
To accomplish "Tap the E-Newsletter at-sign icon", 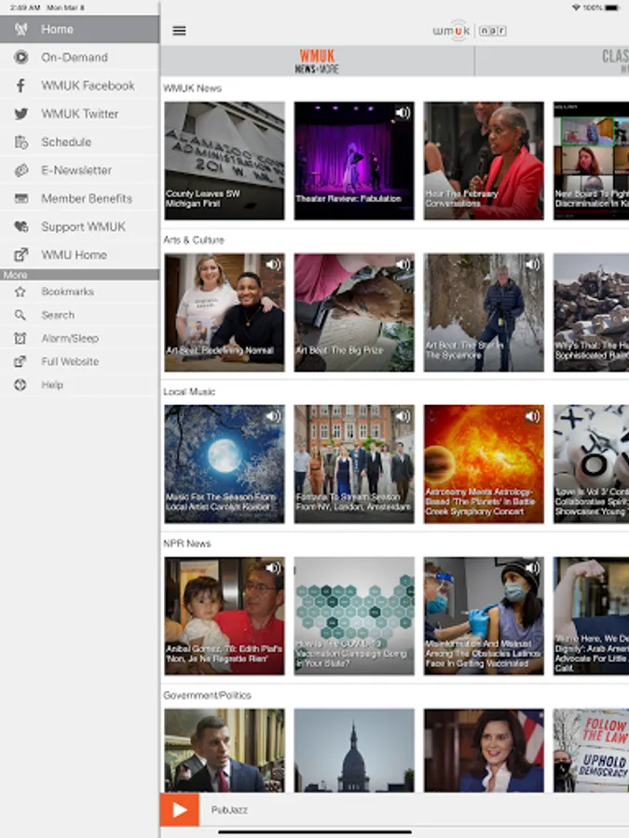I will (x=21, y=170).
